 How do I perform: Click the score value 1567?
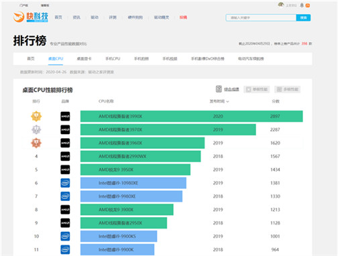tap(275, 156)
